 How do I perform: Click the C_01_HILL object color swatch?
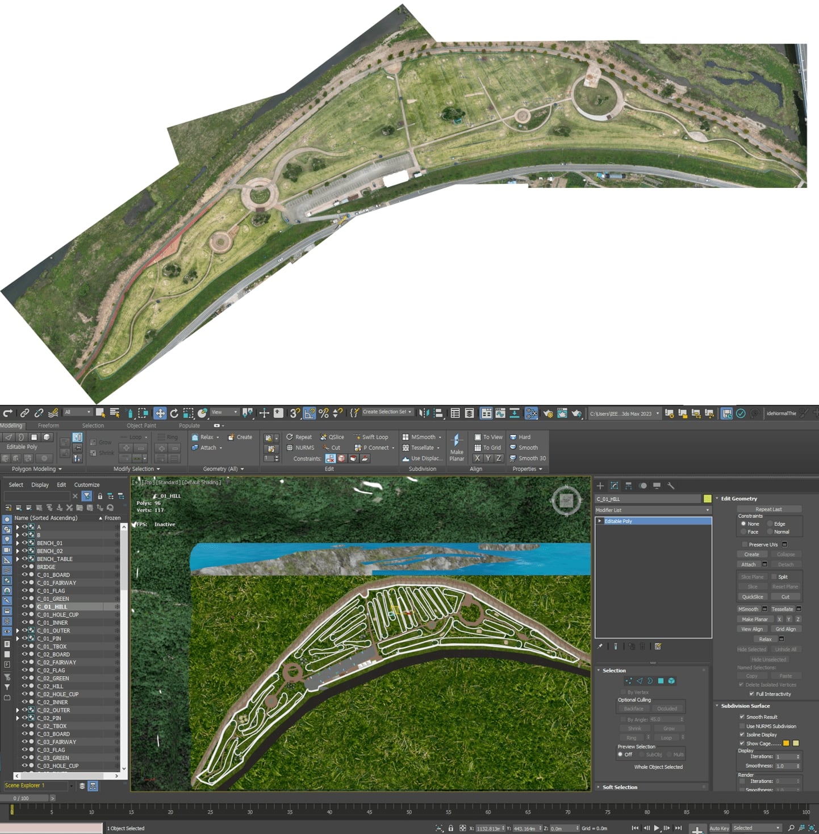pyautogui.click(x=707, y=499)
